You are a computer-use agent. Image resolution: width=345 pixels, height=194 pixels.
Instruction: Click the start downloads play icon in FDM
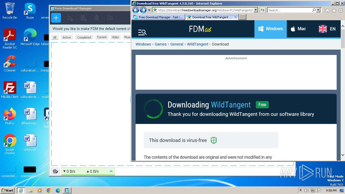pos(70,18)
